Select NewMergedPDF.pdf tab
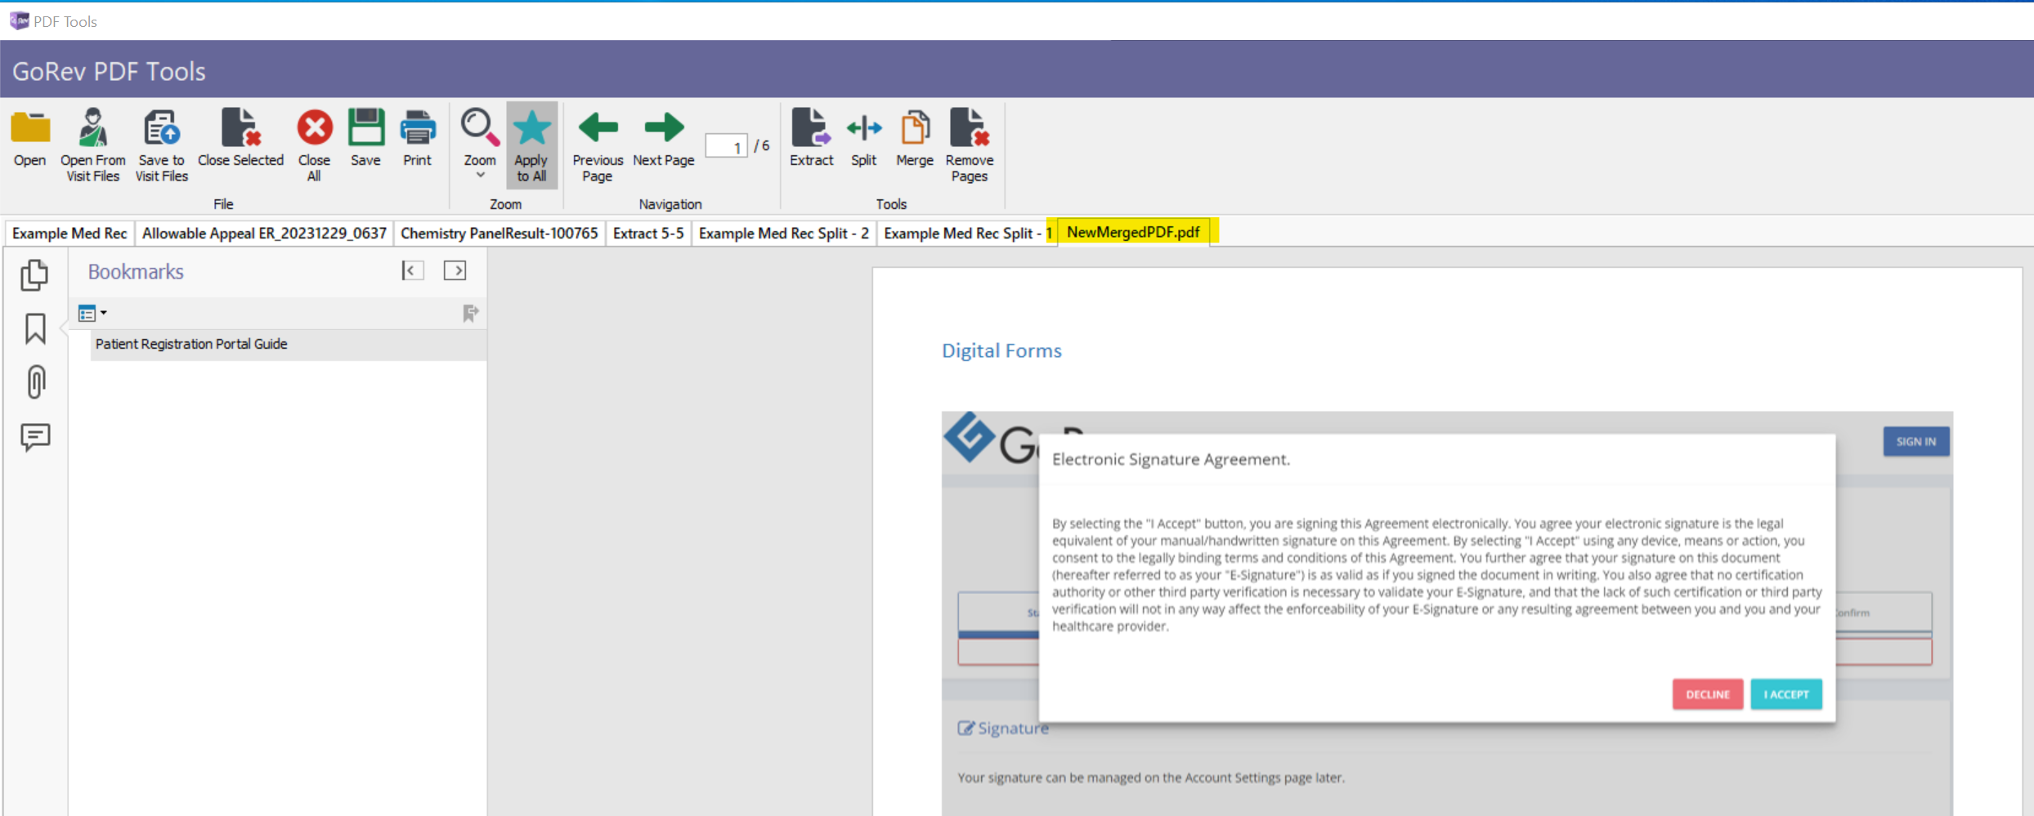This screenshot has width=2034, height=816. [x=1133, y=232]
